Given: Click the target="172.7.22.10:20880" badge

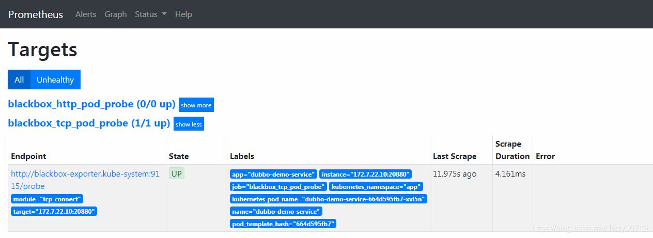Looking at the screenshot, I should [x=54, y=211].
